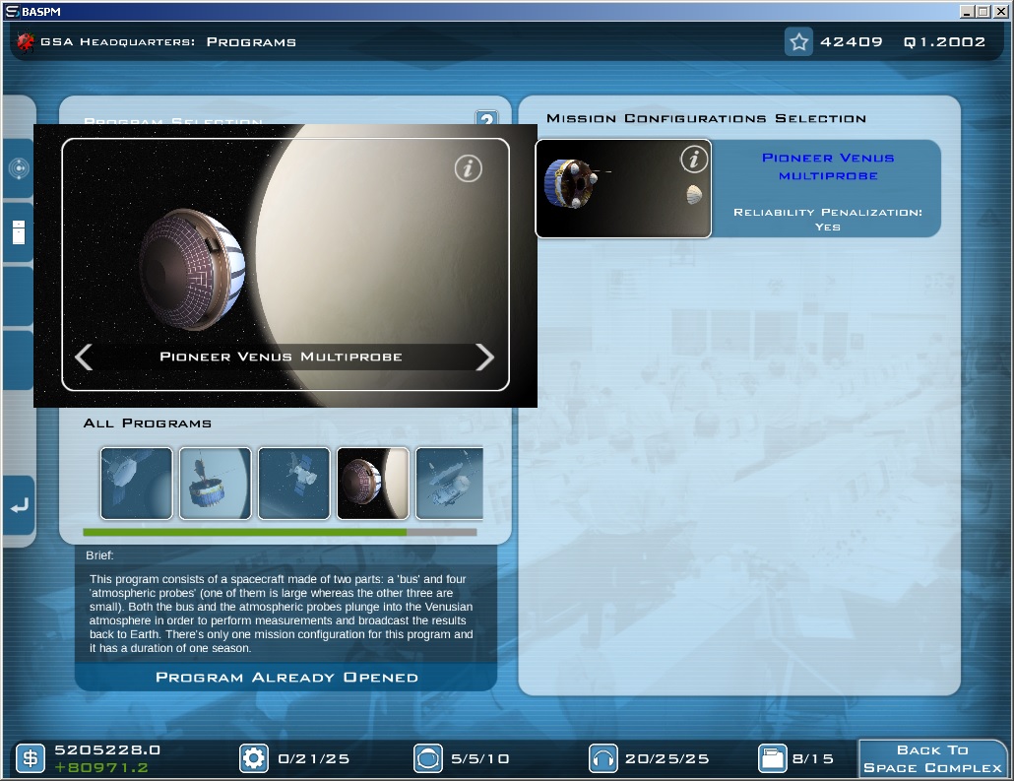Screen dimensions: 1014x781
Task: Click Back To Space Complex button
Action: pyautogui.click(x=932, y=759)
